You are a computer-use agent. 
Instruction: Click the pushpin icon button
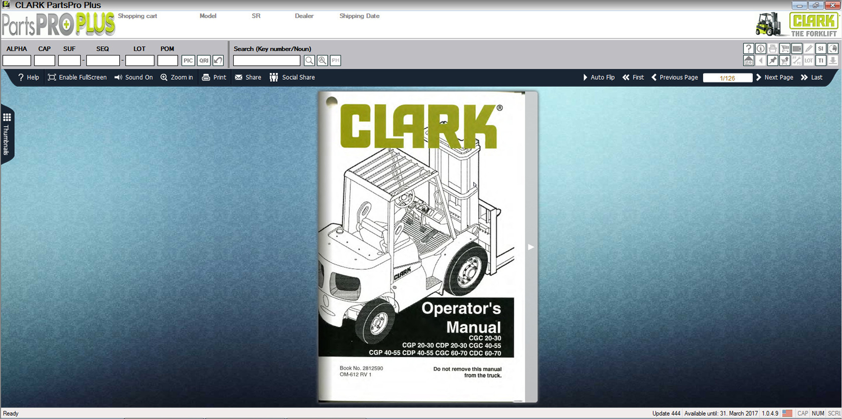[773, 61]
